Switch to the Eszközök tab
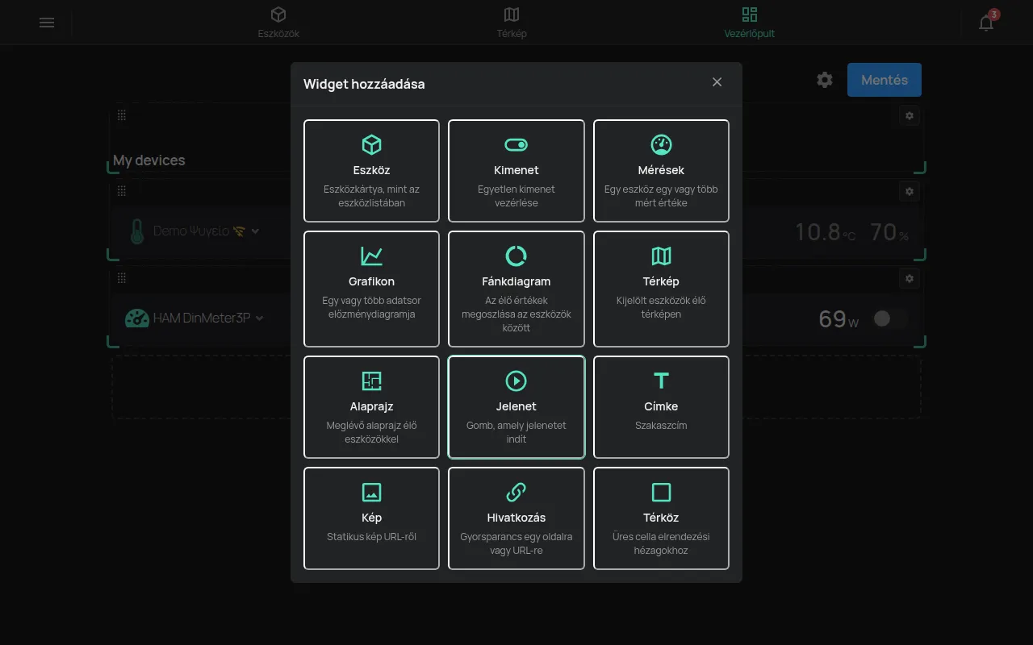The image size is (1033, 645). pos(278,23)
